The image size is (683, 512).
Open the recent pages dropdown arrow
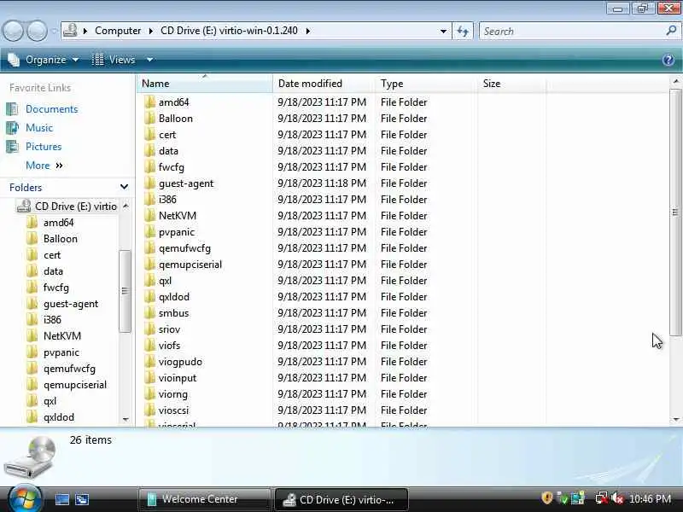[x=54, y=31]
